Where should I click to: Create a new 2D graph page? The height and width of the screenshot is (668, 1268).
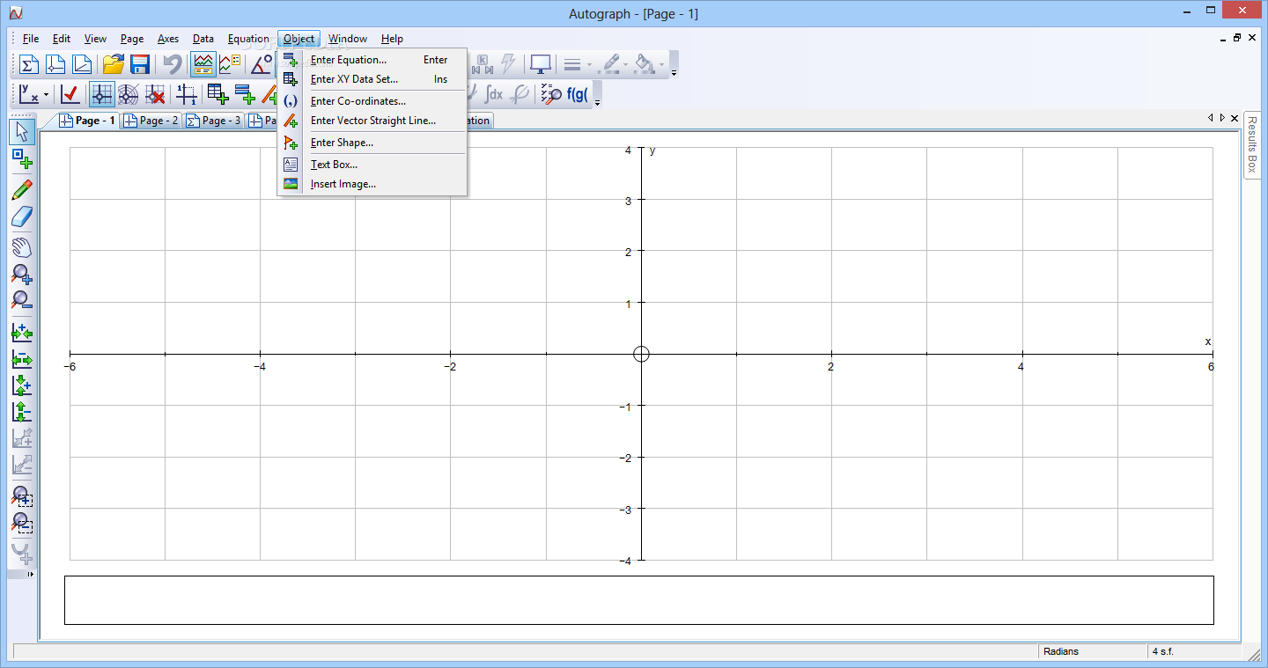click(x=55, y=64)
